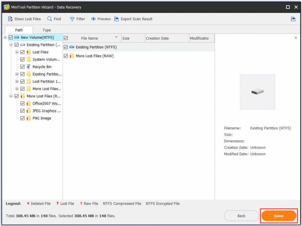Toggle the System Volume checkbox
Screen dimensions: 302x226
click(x=23, y=59)
